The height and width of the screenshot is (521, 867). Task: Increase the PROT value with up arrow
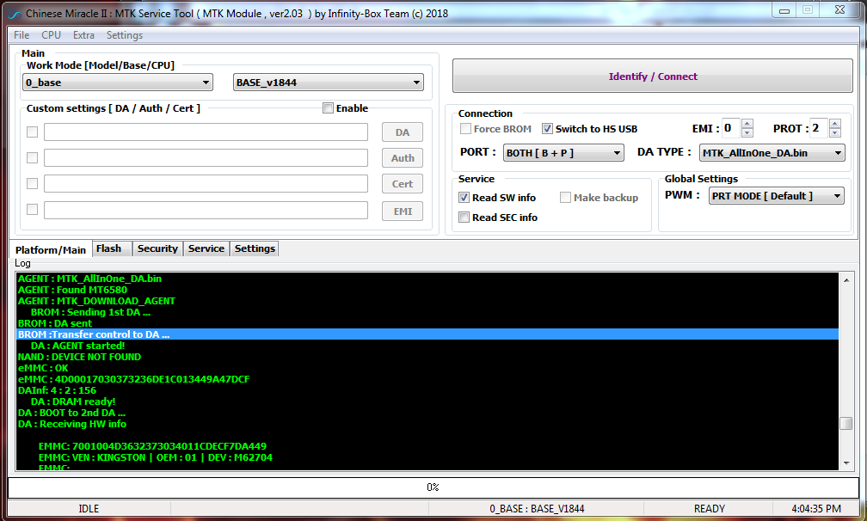835,123
